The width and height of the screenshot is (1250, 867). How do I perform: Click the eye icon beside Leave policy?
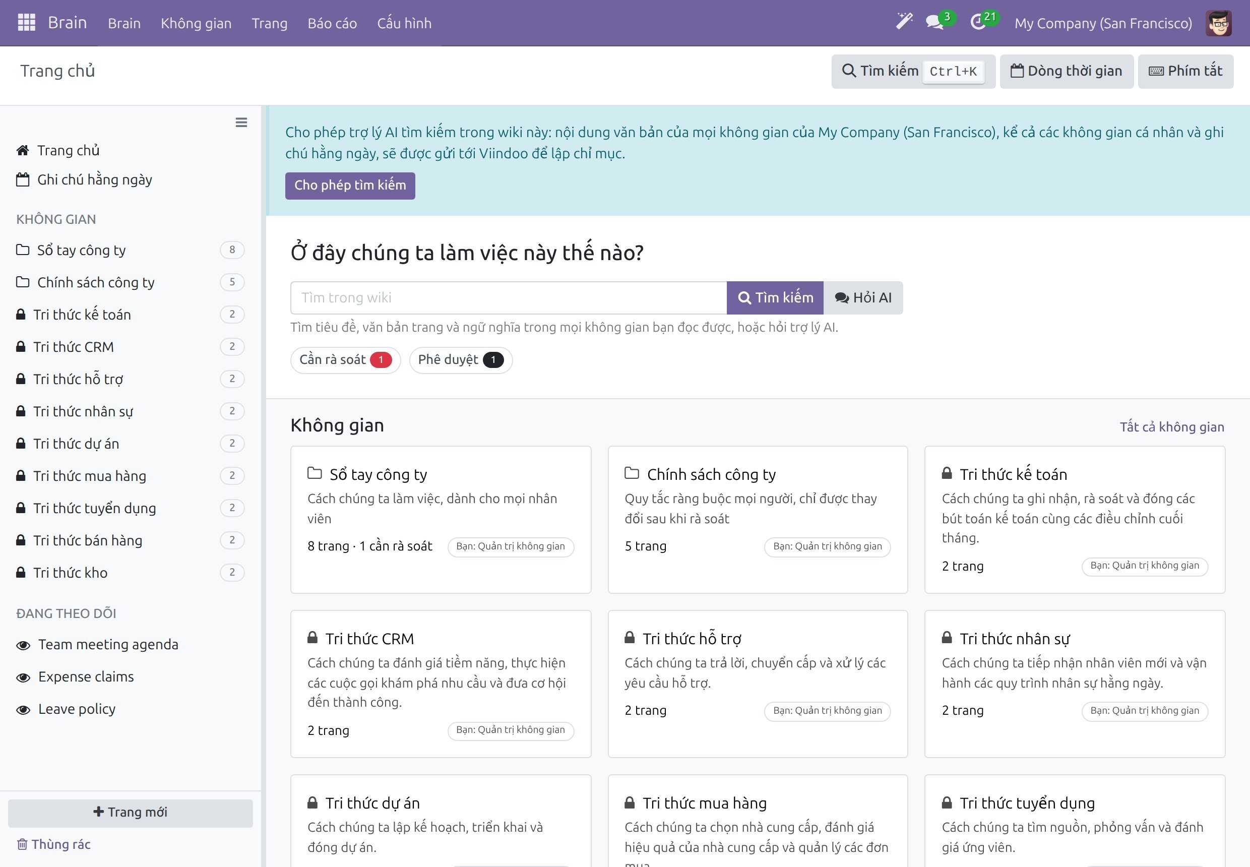[x=23, y=710]
